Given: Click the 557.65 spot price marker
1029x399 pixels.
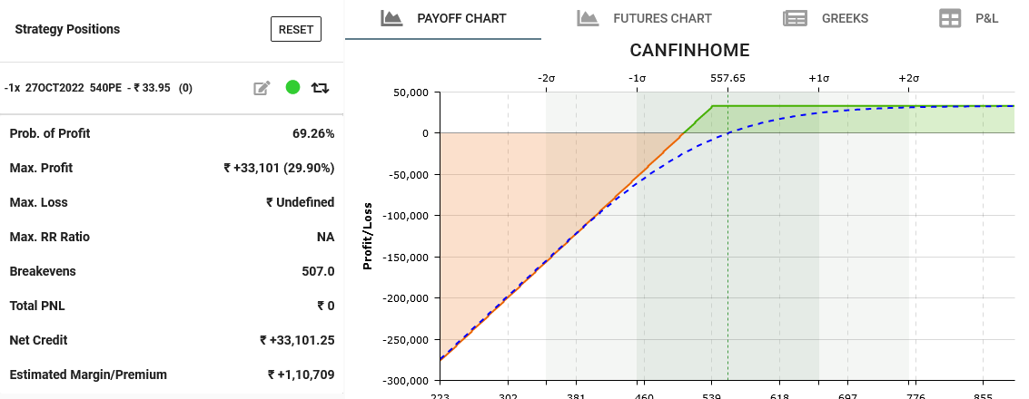Looking at the screenshot, I should click(x=727, y=79).
